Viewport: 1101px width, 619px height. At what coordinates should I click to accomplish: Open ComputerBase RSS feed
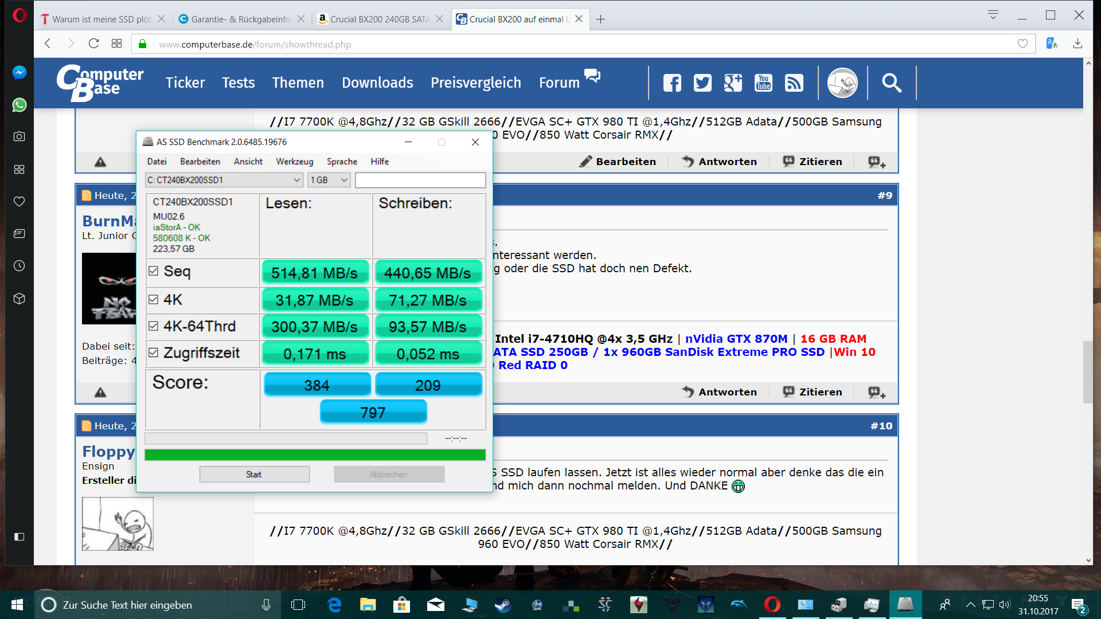[794, 83]
